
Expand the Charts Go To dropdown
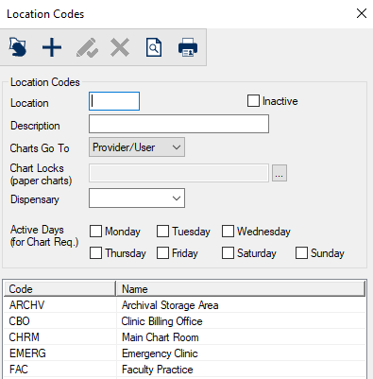pos(137,147)
